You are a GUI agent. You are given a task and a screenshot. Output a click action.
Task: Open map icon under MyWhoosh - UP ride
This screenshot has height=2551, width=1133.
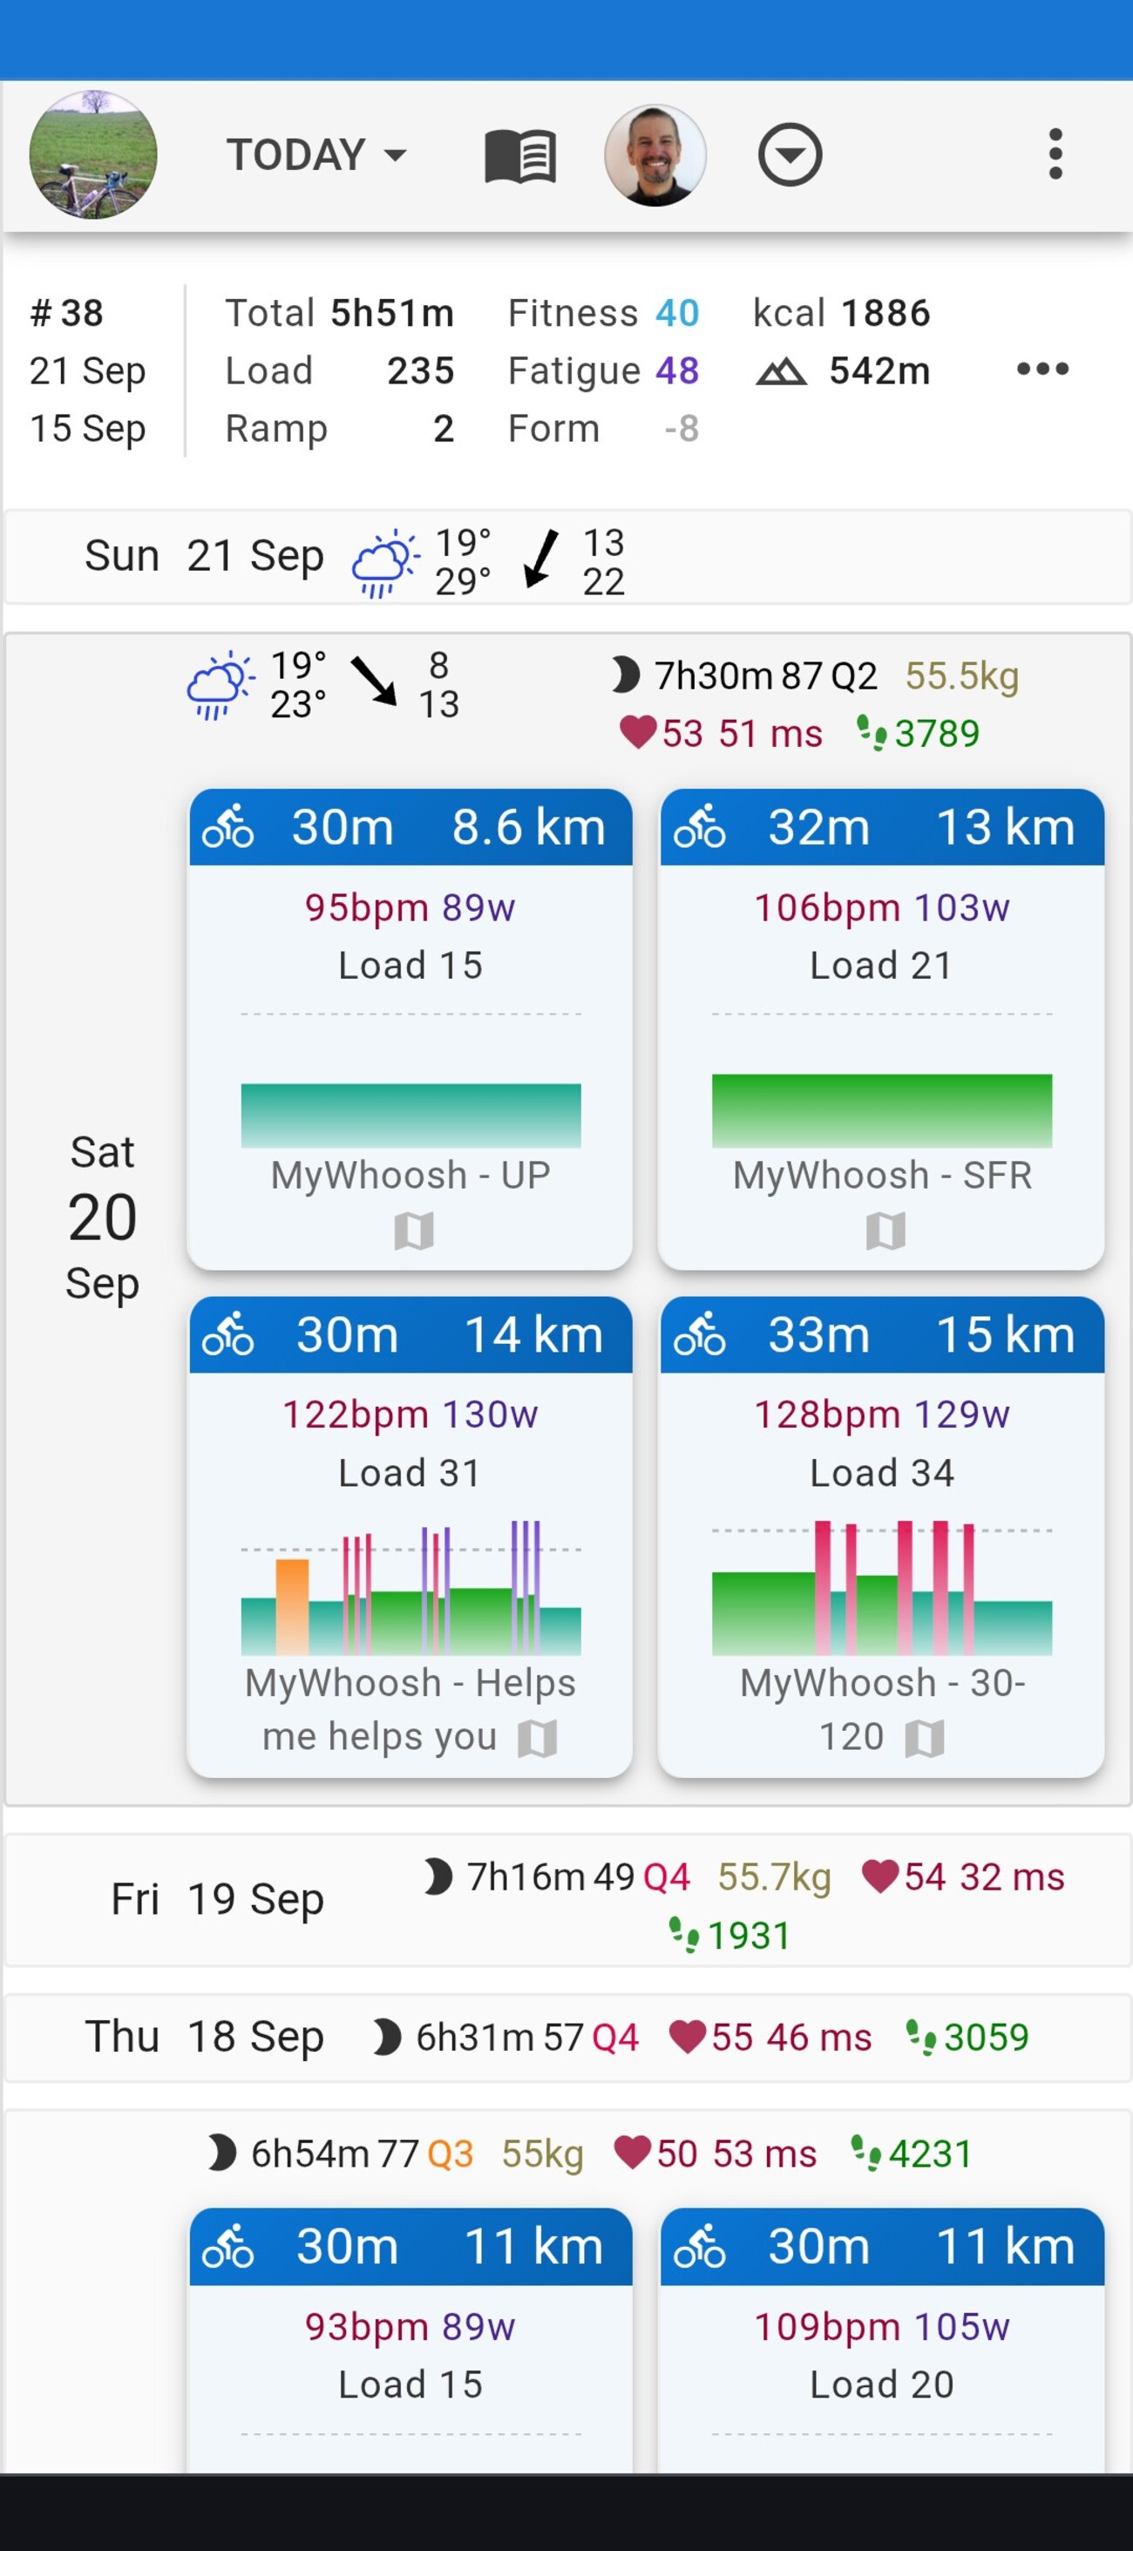pos(413,1231)
